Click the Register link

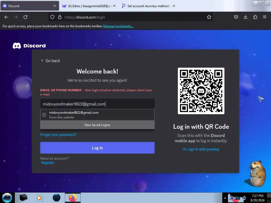[x=48, y=163]
